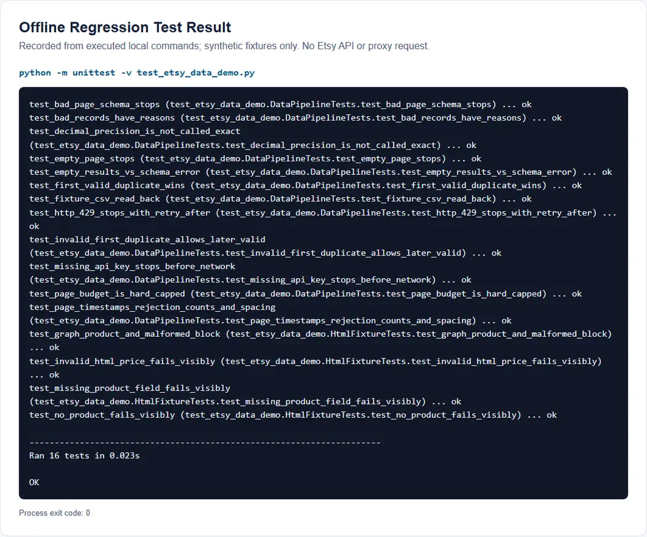Click the line 'test_missing_product_field_fails_visibly'

click(129, 388)
